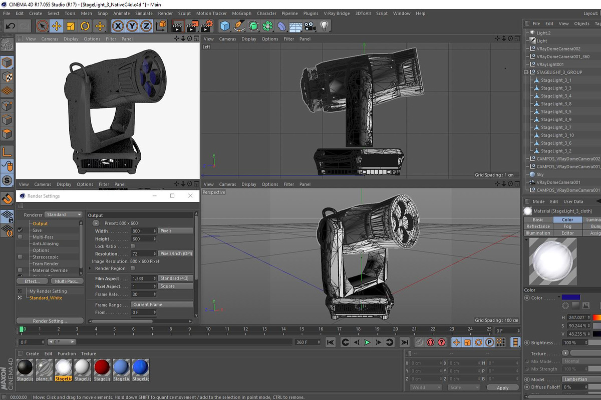This screenshot has height=400, width=601.
Task: Click the Width 800 input field
Action: coord(144,230)
